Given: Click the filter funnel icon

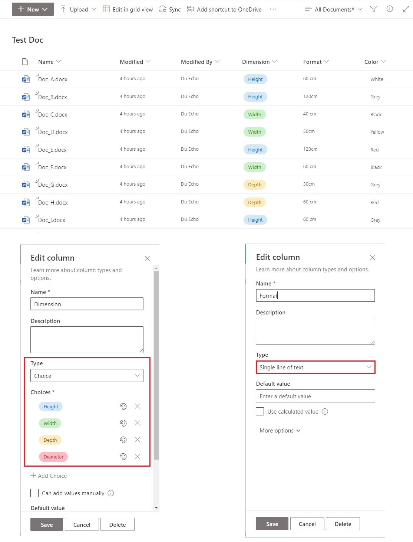Looking at the screenshot, I should coord(373,9).
